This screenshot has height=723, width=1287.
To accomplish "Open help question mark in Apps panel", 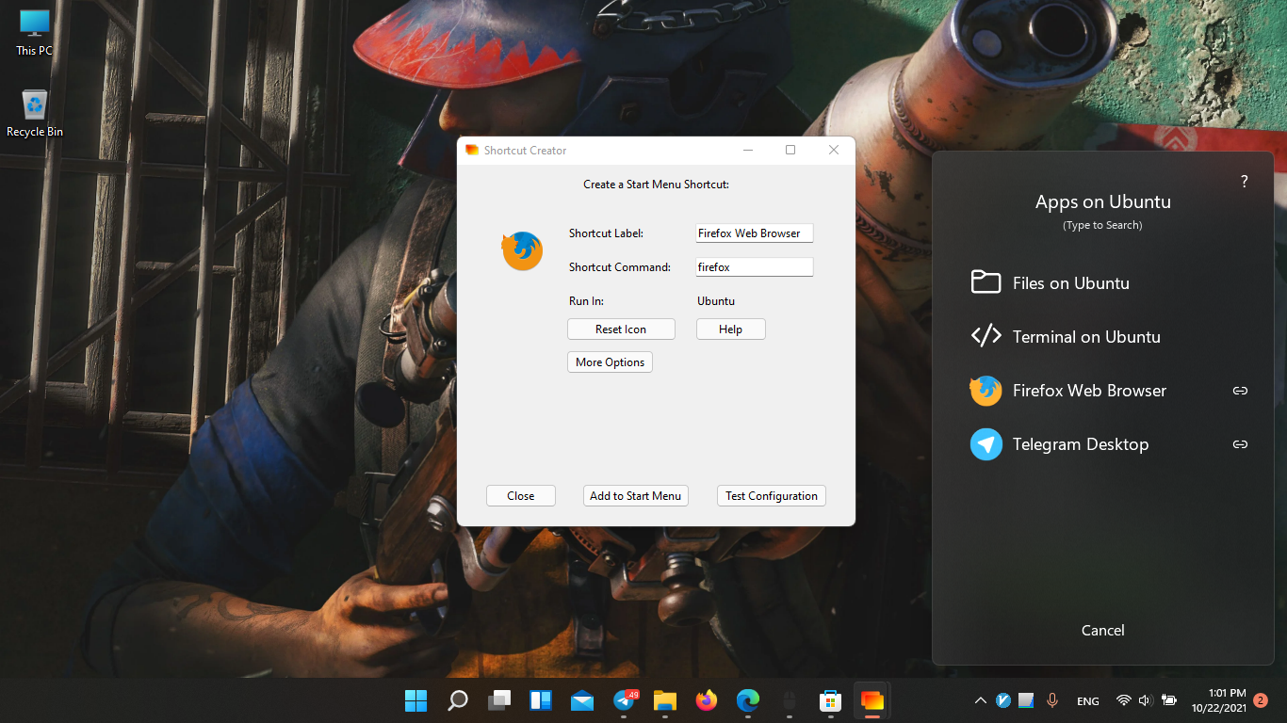I will click(1244, 182).
